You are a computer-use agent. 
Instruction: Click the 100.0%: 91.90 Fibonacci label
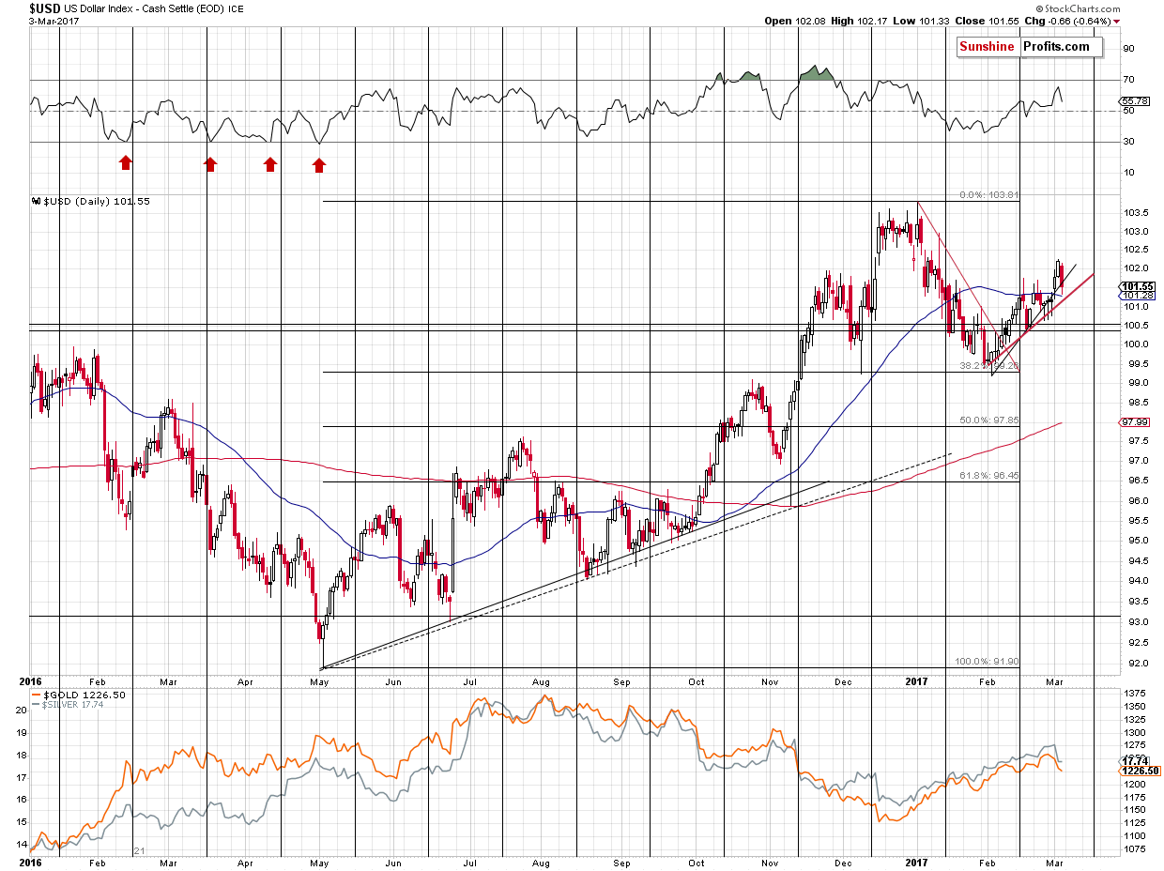[x=987, y=662]
